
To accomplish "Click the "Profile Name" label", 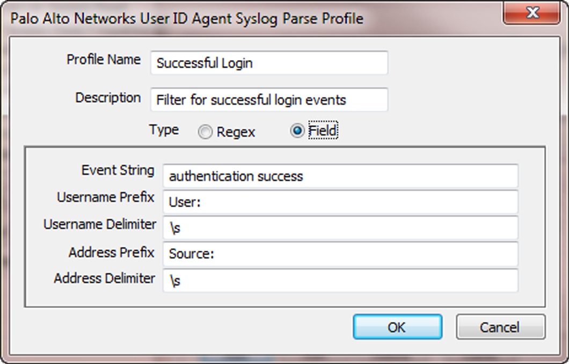I will click(104, 60).
